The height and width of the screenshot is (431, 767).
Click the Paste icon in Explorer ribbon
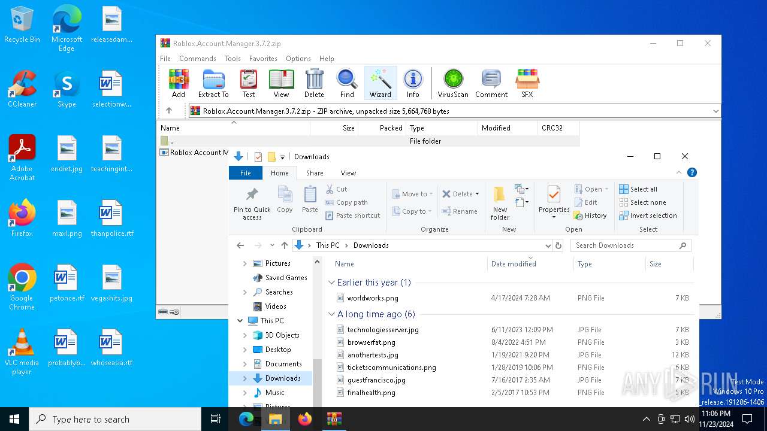[x=310, y=200]
